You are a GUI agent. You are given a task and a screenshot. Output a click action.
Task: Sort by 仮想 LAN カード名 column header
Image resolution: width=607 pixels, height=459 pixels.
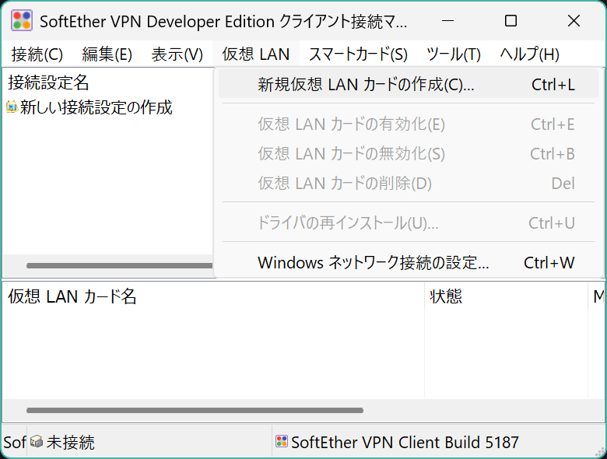[72, 296]
